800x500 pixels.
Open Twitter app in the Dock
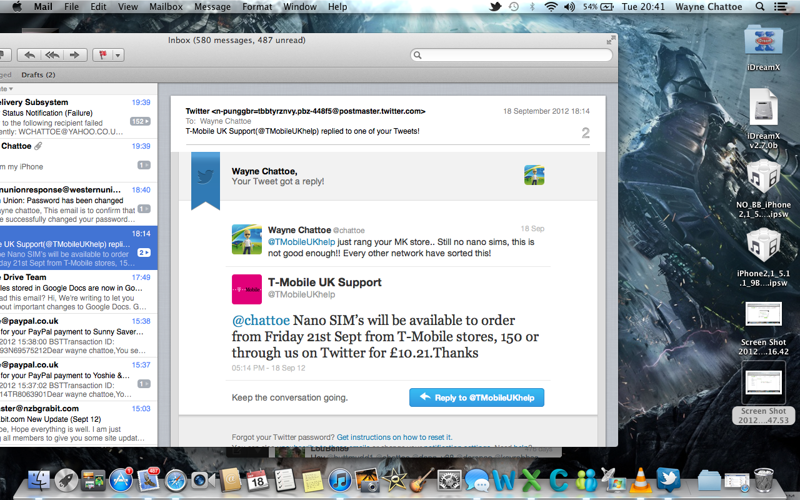668,480
